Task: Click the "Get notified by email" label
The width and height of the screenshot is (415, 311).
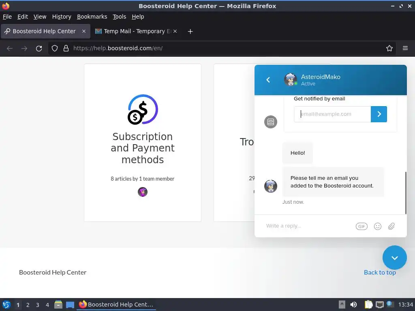Action: 319,99
